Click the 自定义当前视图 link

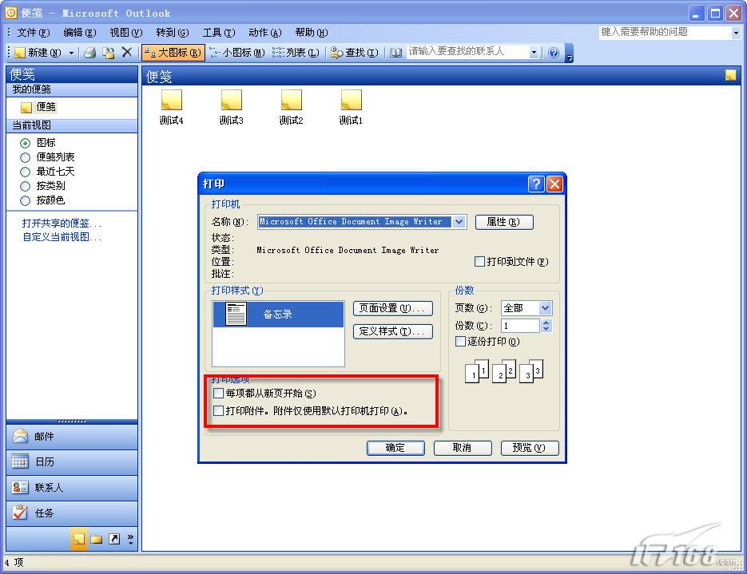pyautogui.click(x=62, y=237)
